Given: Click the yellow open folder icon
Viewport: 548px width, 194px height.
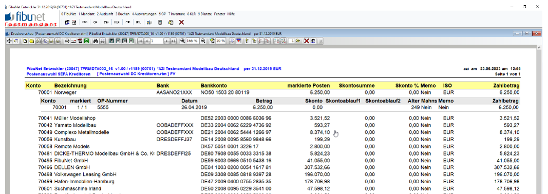Looking at the screenshot, I should (31, 41).
